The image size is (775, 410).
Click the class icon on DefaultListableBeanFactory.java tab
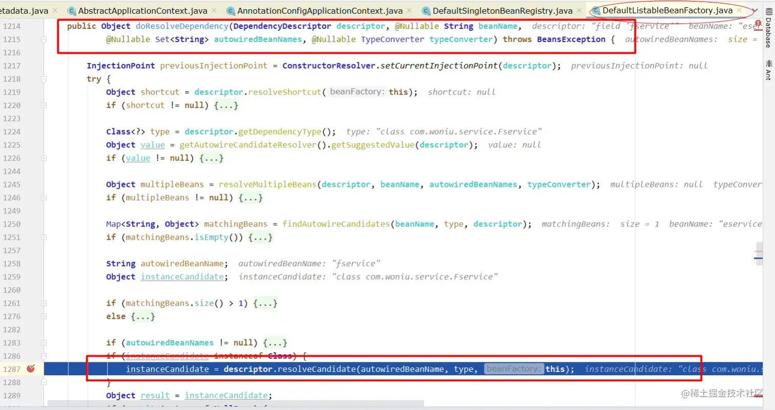point(596,11)
